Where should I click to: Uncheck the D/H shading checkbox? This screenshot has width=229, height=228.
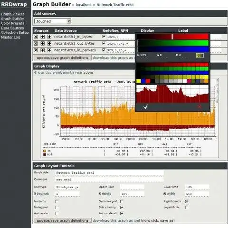click(122, 207)
